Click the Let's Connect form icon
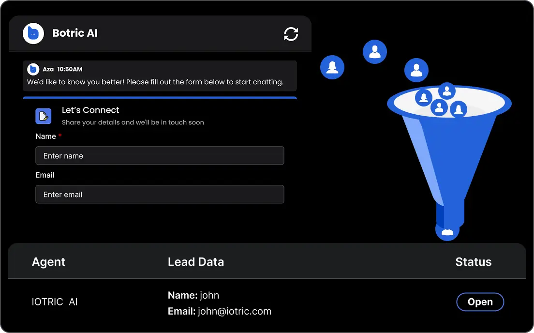 pyautogui.click(x=43, y=116)
